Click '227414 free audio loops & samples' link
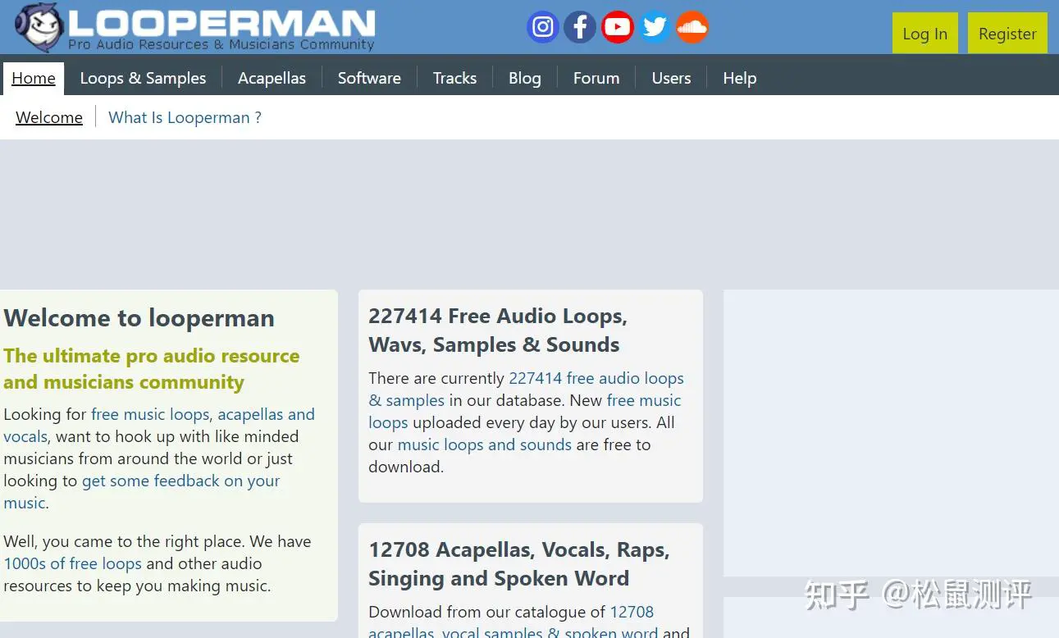 click(526, 389)
